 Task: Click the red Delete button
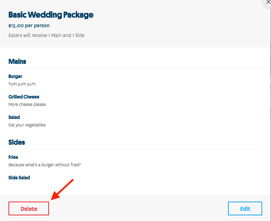click(x=29, y=208)
